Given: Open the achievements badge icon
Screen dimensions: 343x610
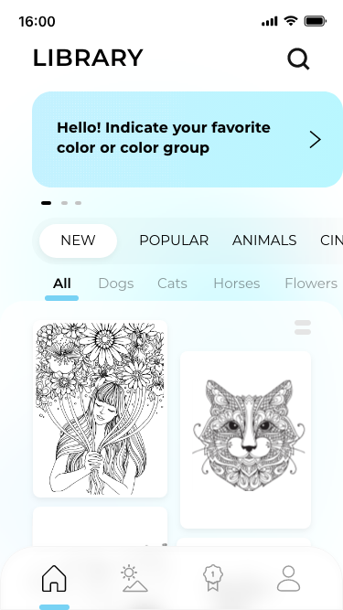Looking at the screenshot, I should coord(212,579).
